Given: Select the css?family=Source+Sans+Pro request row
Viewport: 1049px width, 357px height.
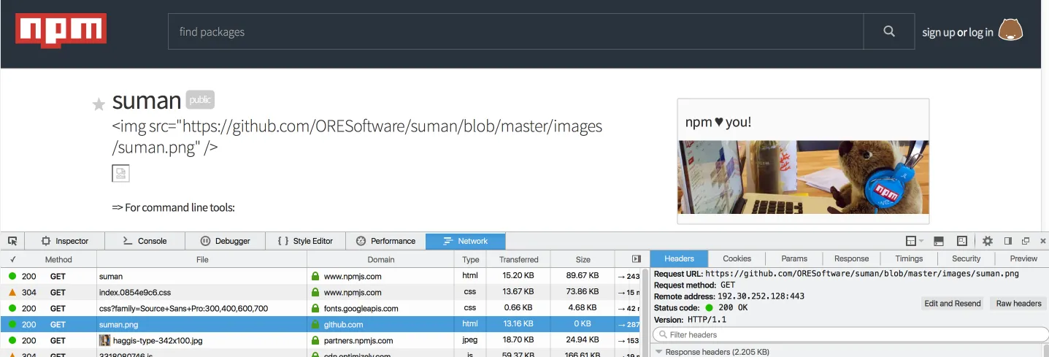Looking at the screenshot, I should 321,308.
